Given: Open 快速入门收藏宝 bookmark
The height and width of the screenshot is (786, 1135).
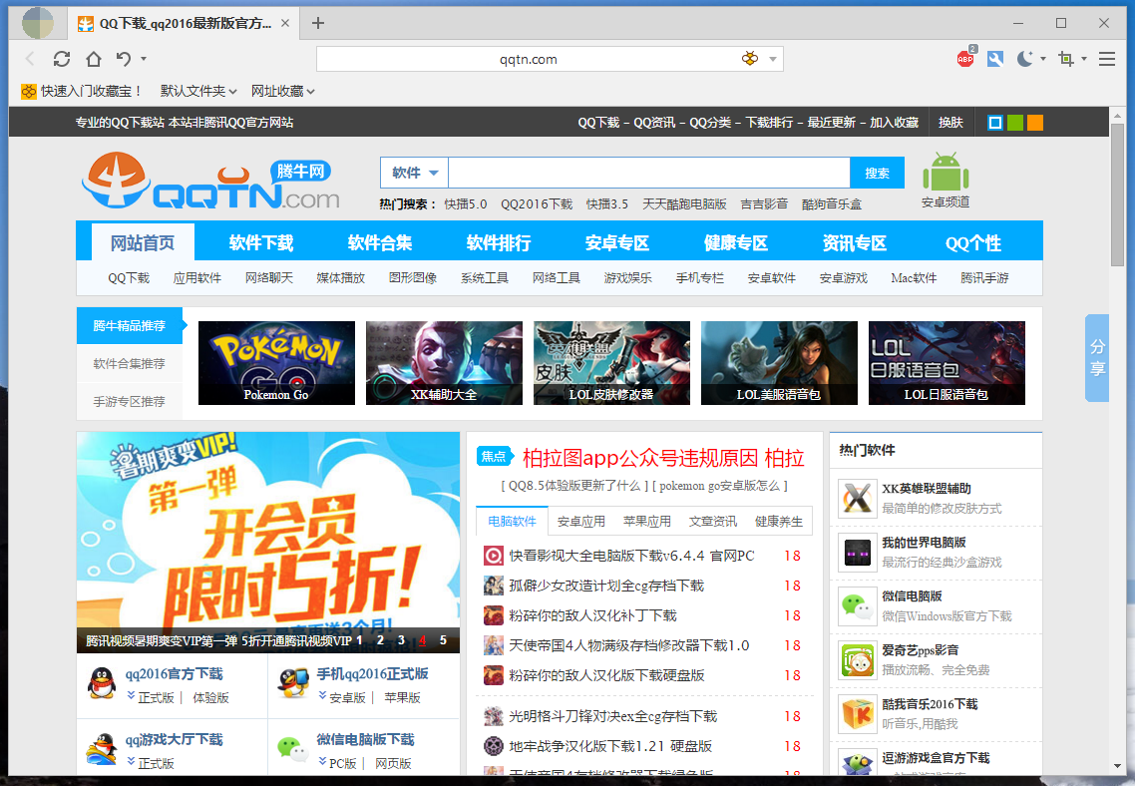Looking at the screenshot, I should [81, 91].
